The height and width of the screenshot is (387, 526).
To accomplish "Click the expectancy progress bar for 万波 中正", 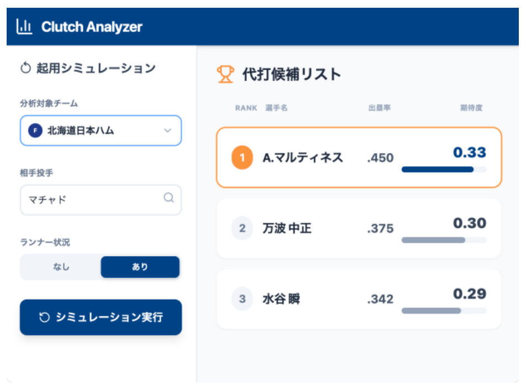I will (443, 239).
